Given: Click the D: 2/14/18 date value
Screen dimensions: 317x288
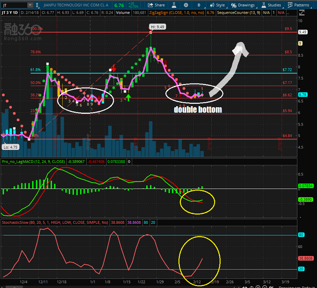Looking at the screenshot, I should [x=30, y=13].
